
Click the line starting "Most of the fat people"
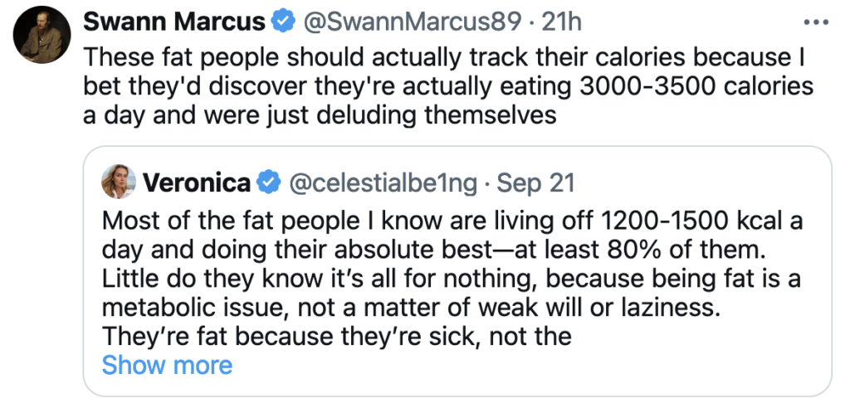451,223
